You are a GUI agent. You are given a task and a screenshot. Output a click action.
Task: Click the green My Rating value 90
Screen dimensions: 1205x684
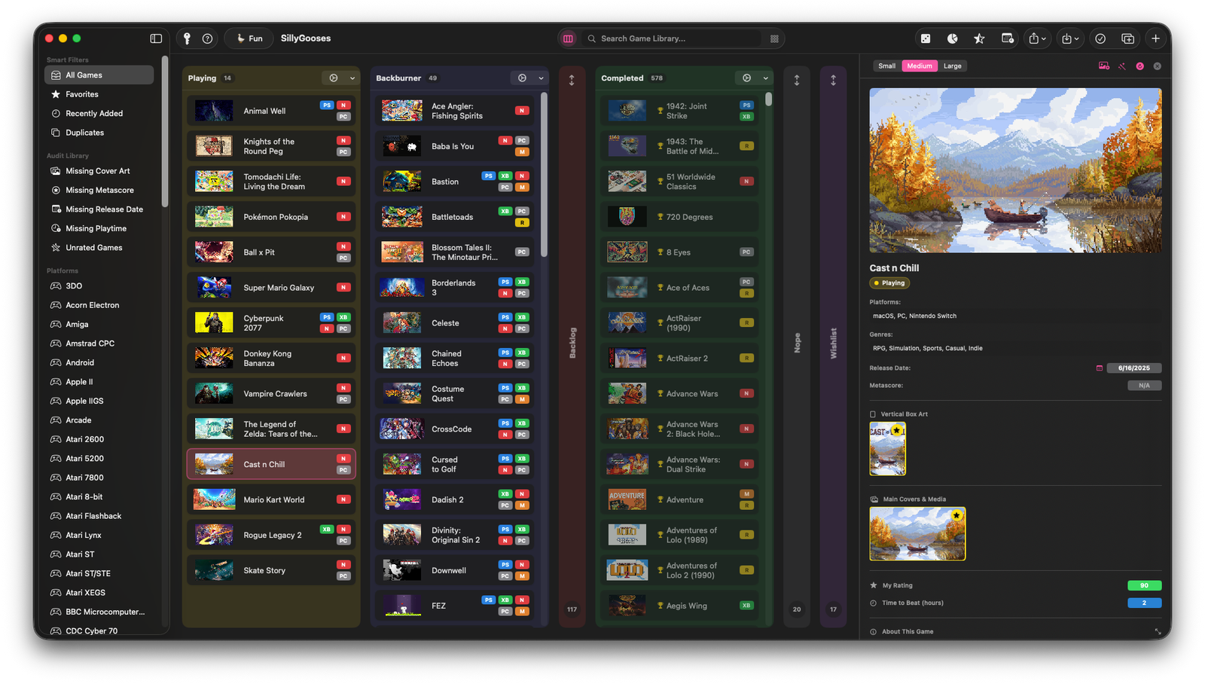[x=1144, y=585]
